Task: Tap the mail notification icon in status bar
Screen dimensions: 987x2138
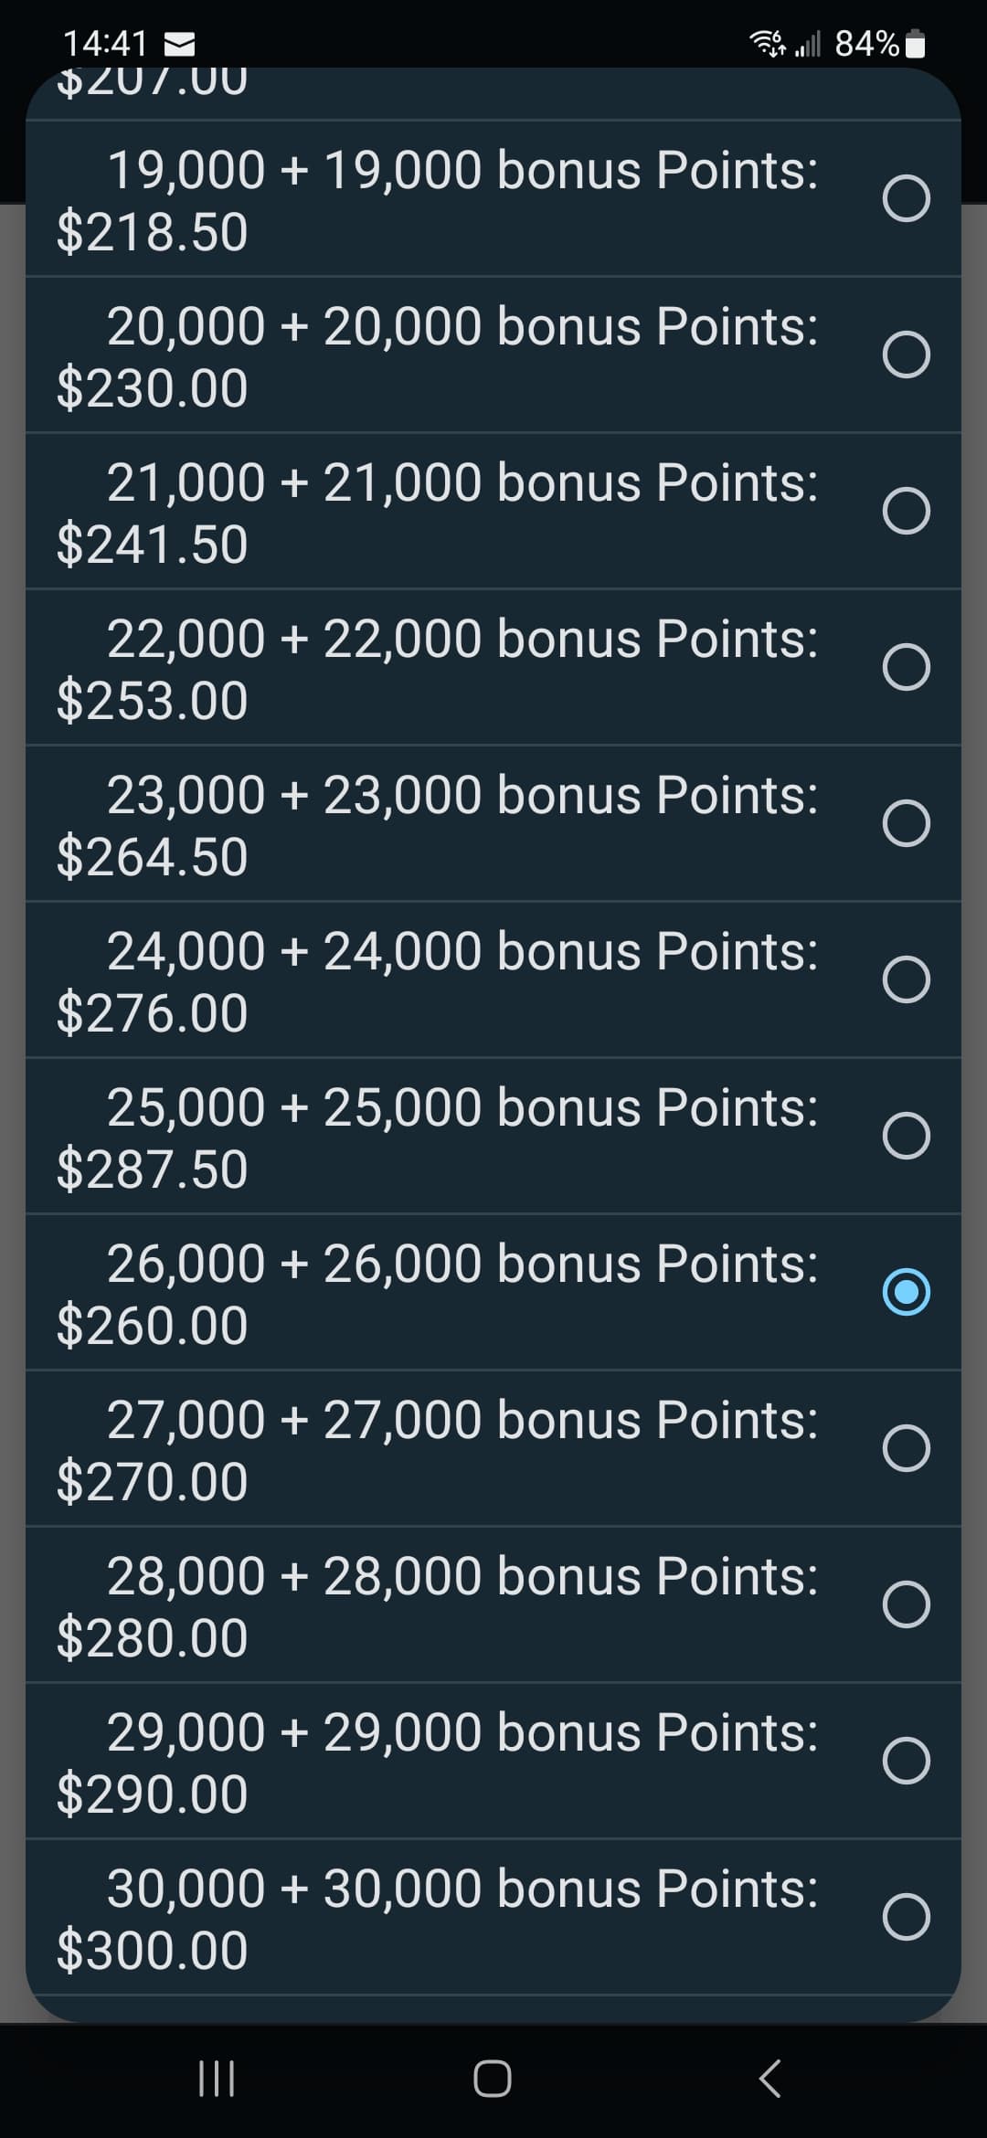Action: click(x=176, y=43)
